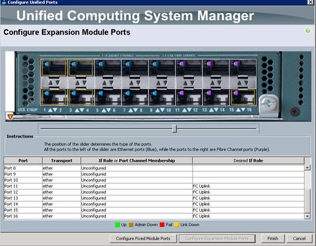Click the Configure Expansion Module Ports button
316x246 pixels.
tap(217, 239)
